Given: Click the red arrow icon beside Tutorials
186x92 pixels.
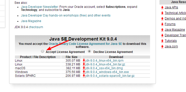Looking at the screenshot, I should pyautogui.click(x=162, y=41).
